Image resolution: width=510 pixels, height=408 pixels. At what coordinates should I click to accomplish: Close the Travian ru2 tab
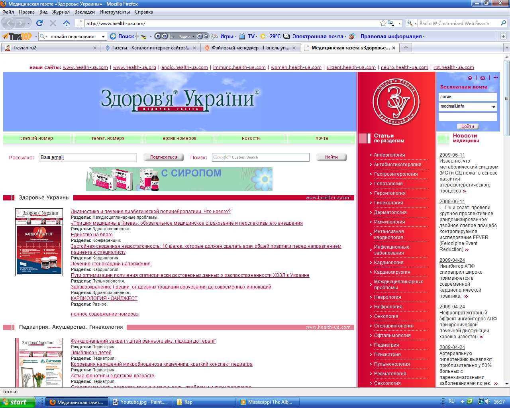pos(94,48)
